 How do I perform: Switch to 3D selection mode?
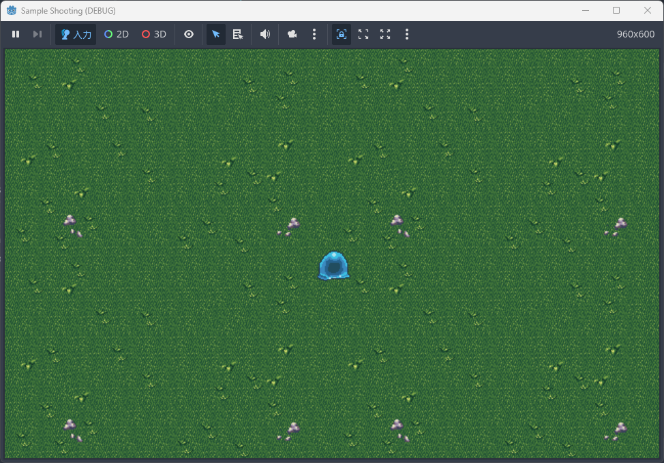(x=154, y=34)
